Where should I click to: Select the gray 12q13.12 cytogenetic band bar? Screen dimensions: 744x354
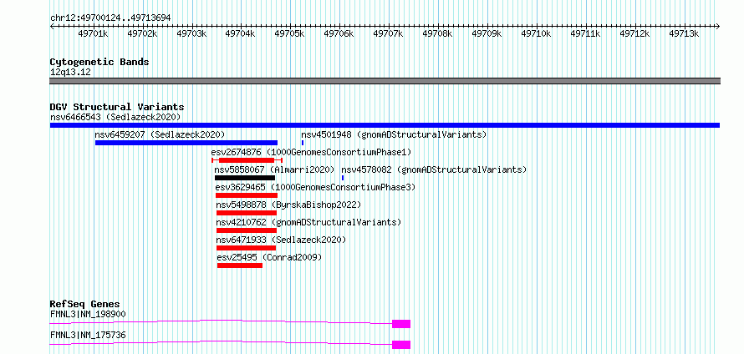click(x=385, y=81)
